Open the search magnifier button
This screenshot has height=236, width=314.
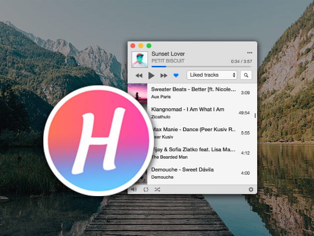click(x=246, y=75)
